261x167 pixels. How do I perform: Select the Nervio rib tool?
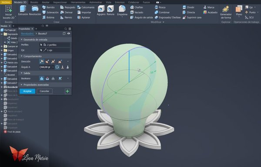click(x=66, y=17)
